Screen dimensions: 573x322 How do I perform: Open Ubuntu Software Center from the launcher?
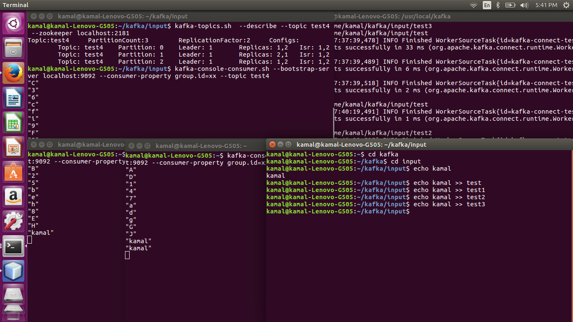tap(13, 172)
